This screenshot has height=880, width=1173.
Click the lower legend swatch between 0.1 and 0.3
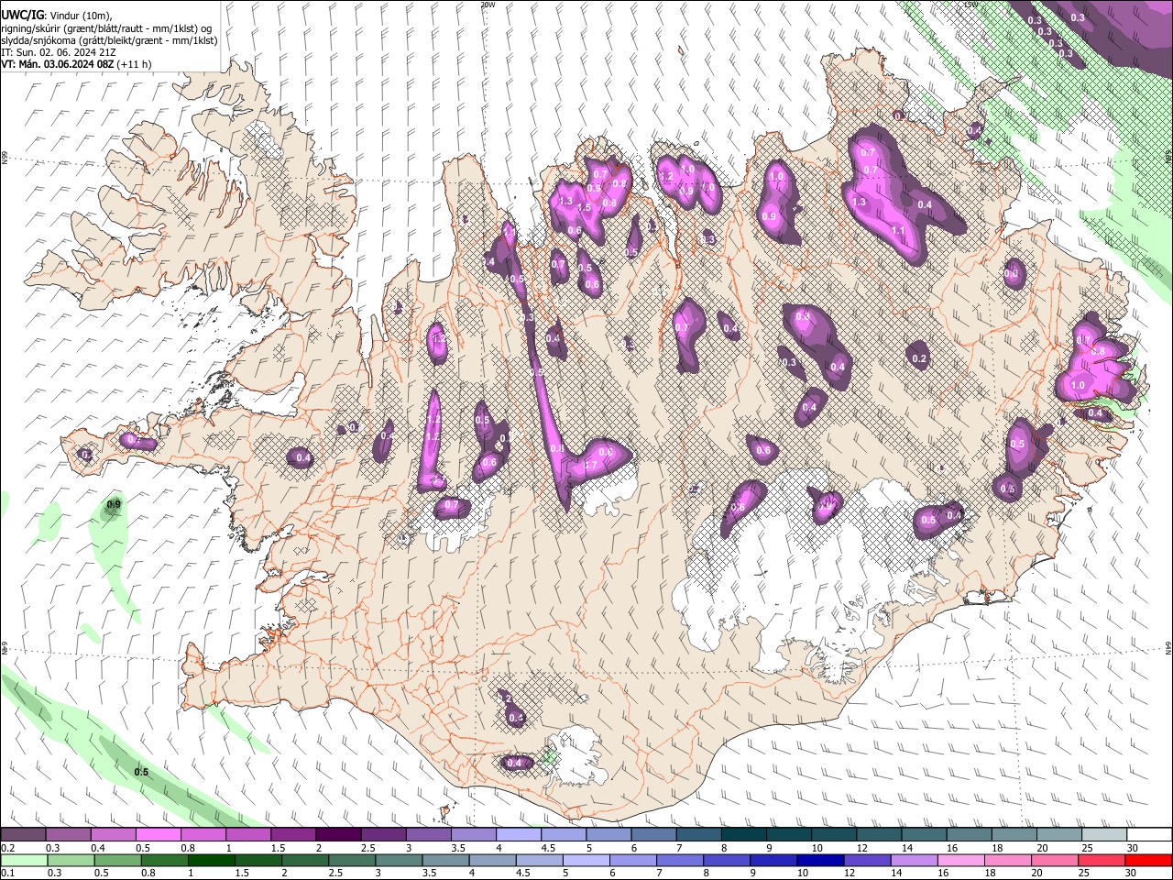(23, 860)
